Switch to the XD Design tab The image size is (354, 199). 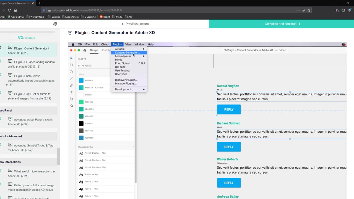click(94, 50)
